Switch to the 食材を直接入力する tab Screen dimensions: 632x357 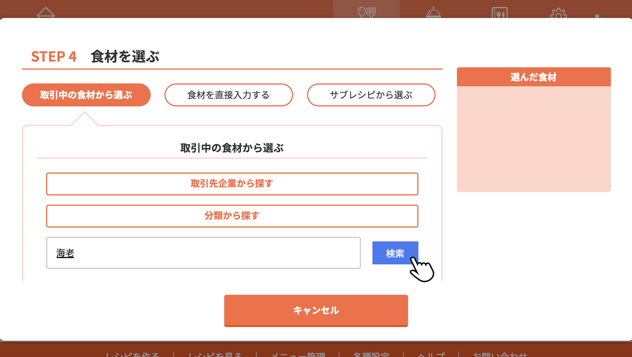coord(229,95)
